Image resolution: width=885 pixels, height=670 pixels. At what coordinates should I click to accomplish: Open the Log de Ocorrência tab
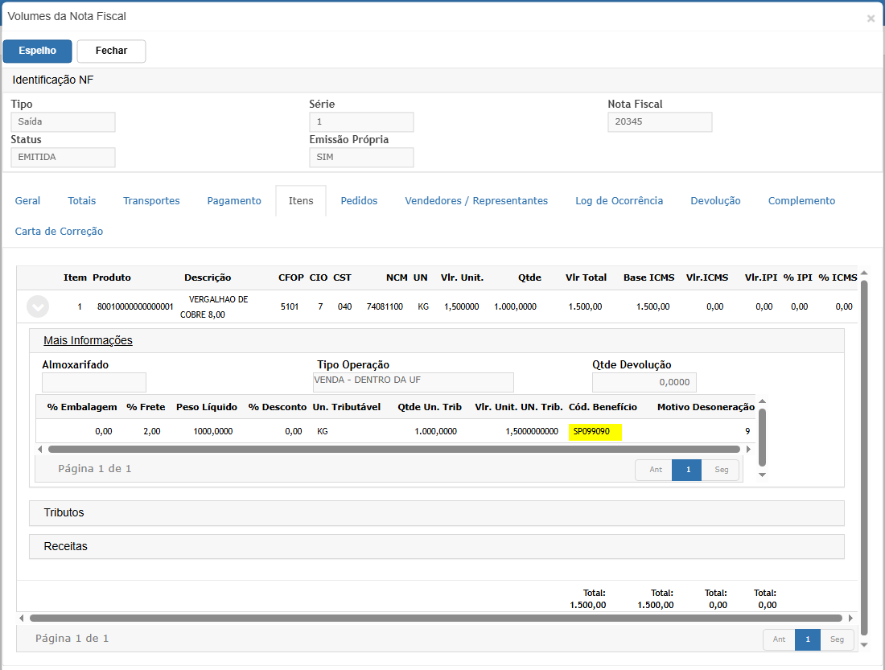[x=619, y=201]
